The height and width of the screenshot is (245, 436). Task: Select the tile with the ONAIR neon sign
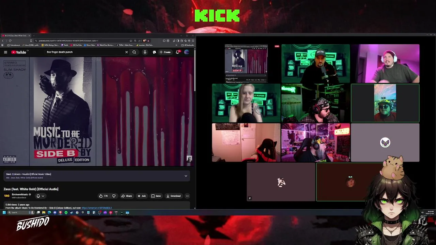coord(315,143)
